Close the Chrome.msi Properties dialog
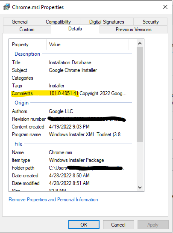173x233 pixels. pyautogui.click(x=165, y=7)
